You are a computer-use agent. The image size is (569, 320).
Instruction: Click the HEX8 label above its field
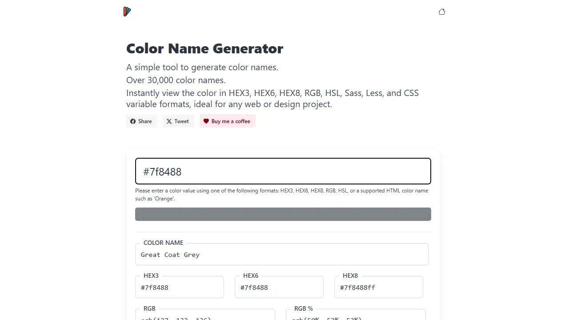coord(350,276)
